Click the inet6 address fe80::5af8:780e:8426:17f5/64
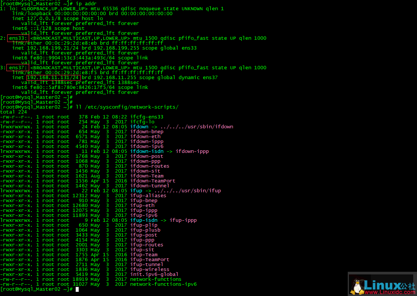Viewport: 417px width, 296px height. 73,87
